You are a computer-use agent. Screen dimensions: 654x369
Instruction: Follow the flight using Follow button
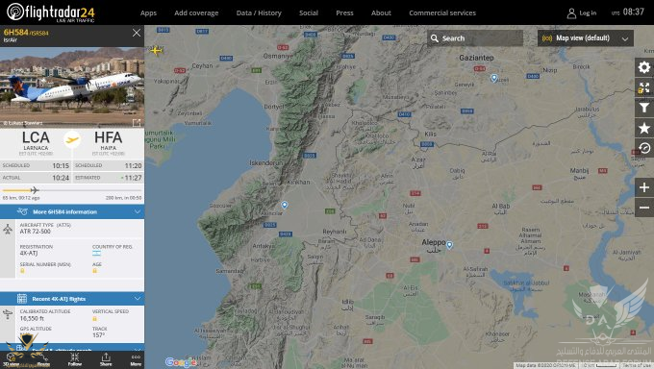75,359
